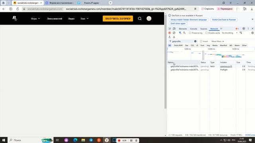Open the No throttling dropdown
Screen dimensions: 255x143
[x=229, y=33]
